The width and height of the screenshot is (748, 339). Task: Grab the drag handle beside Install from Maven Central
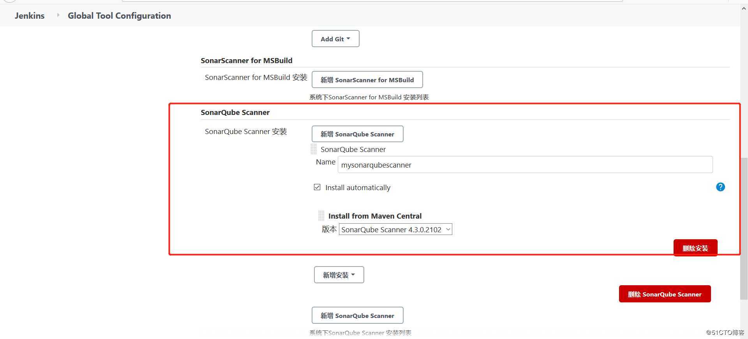coord(321,215)
